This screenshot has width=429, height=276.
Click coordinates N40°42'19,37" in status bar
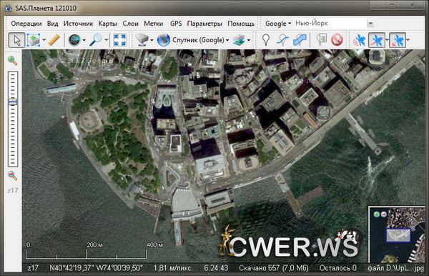[73, 268]
